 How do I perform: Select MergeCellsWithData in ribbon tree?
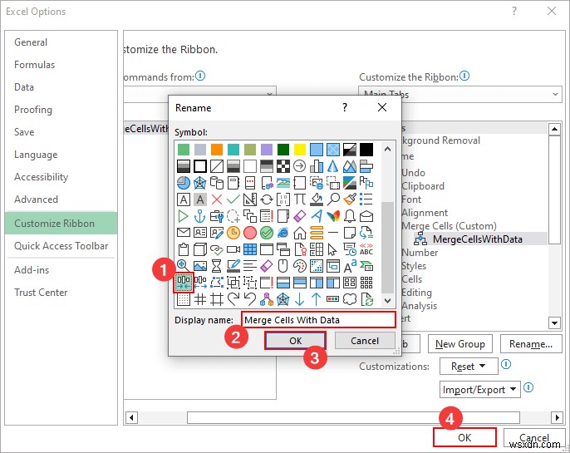click(477, 239)
